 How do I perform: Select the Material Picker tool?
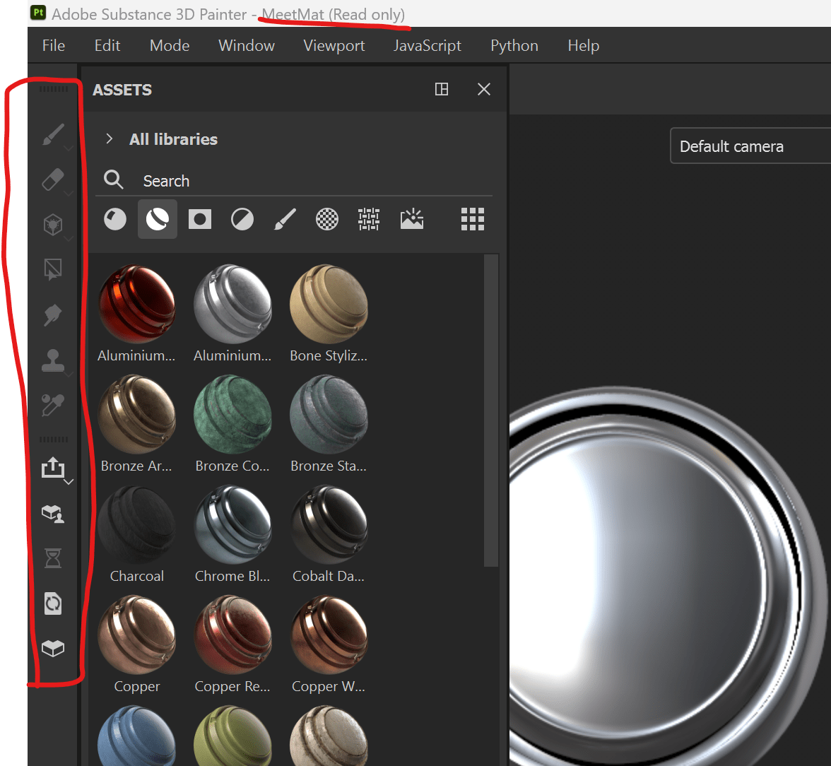pos(53,404)
